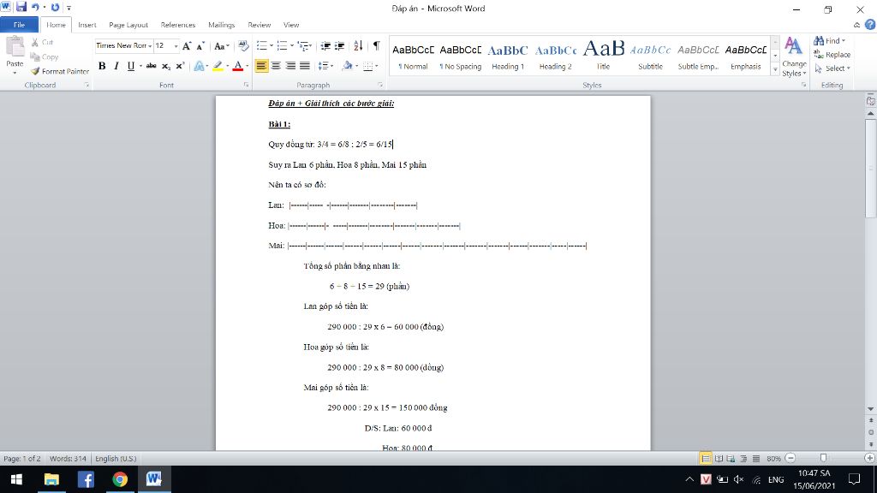877x493 pixels.
Task: Decrease paragraph indent
Action: click(325, 46)
